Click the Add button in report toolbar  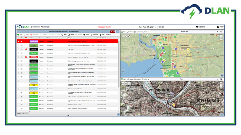(x=20, y=35)
